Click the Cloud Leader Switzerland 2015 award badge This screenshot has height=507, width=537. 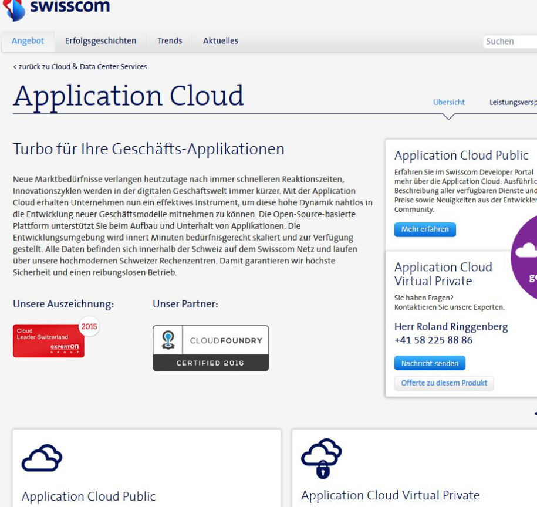pyautogui.click(x=49, y=340)
